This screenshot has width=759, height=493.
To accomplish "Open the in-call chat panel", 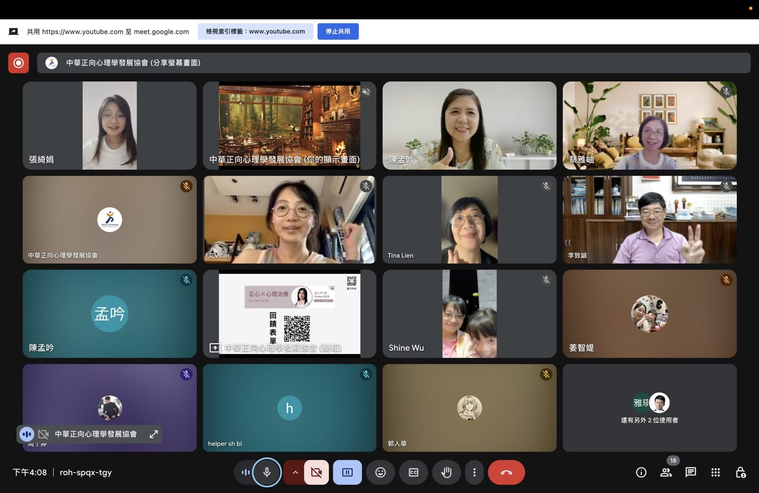I will click(x=690, y=472).
